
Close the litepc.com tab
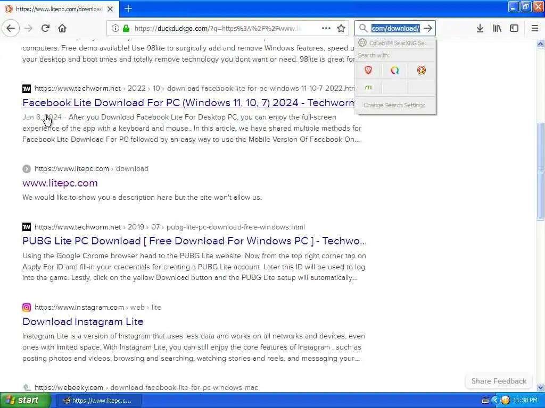[110, 9]
